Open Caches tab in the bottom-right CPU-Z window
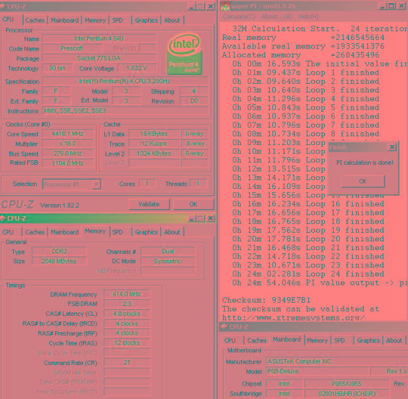The image size is (408, 399). point(256,340)
